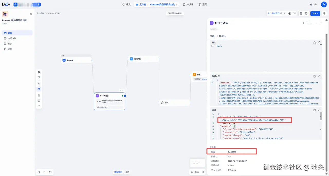Open the checklist icon in top toolbar

point(295,13)
